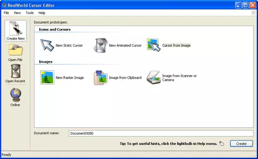Click the Icons and Cursors section header
258x159 pixels.
tap(55, 30)
